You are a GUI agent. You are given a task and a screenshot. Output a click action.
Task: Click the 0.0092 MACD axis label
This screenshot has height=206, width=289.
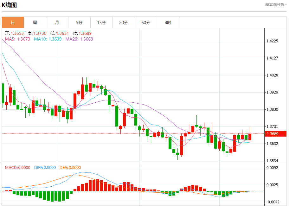click(272, 168)
